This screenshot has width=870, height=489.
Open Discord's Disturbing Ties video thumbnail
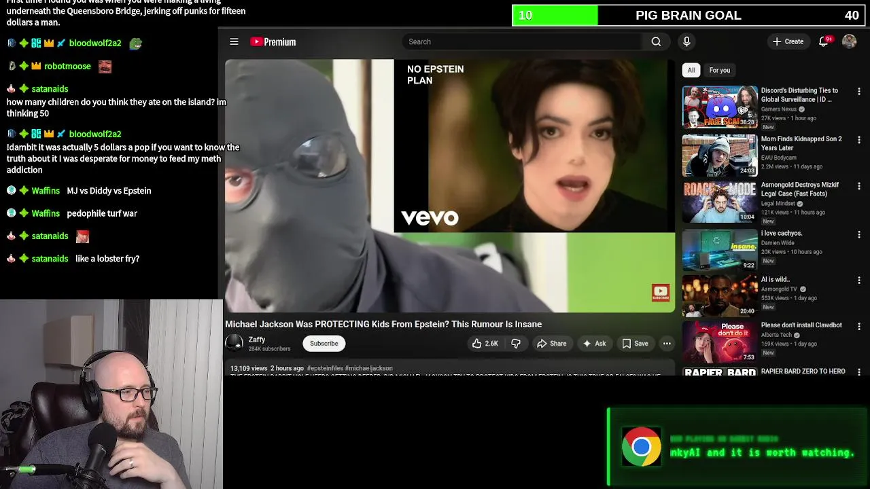coord(720,107)
